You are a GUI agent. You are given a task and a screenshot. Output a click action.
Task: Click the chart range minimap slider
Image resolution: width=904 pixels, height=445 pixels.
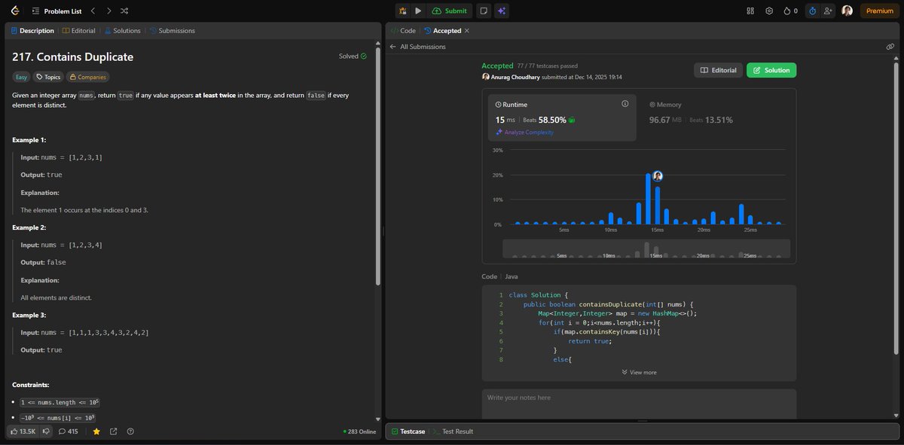646,248
